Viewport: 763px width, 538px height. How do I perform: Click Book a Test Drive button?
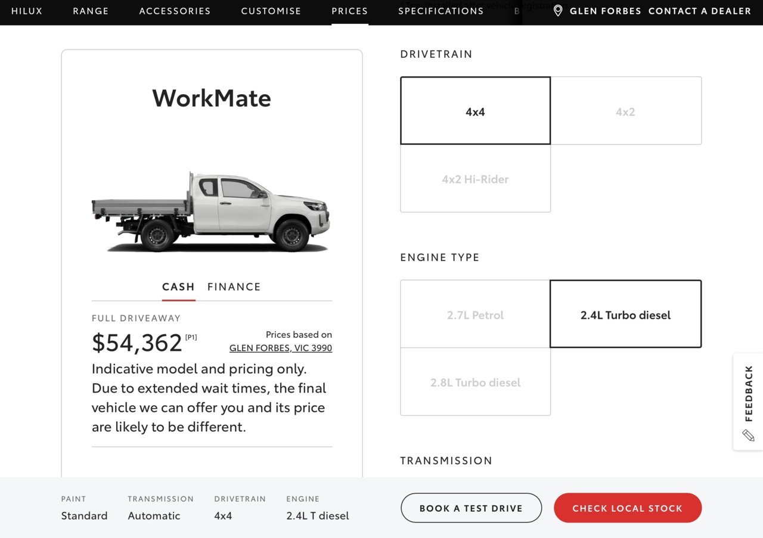471,508
